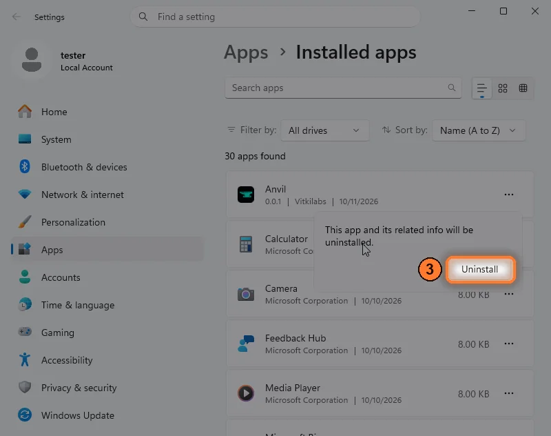
Task: Click the 30 apps found text
Action: tap(255, 156)
